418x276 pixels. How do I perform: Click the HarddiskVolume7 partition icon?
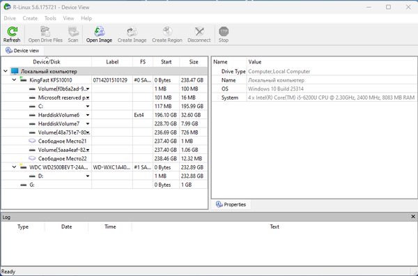coord(32,124)
